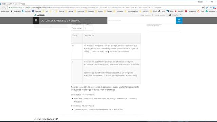Select the FILEDIA browser tab
217x122 pixels.
[x=10, y=4]
